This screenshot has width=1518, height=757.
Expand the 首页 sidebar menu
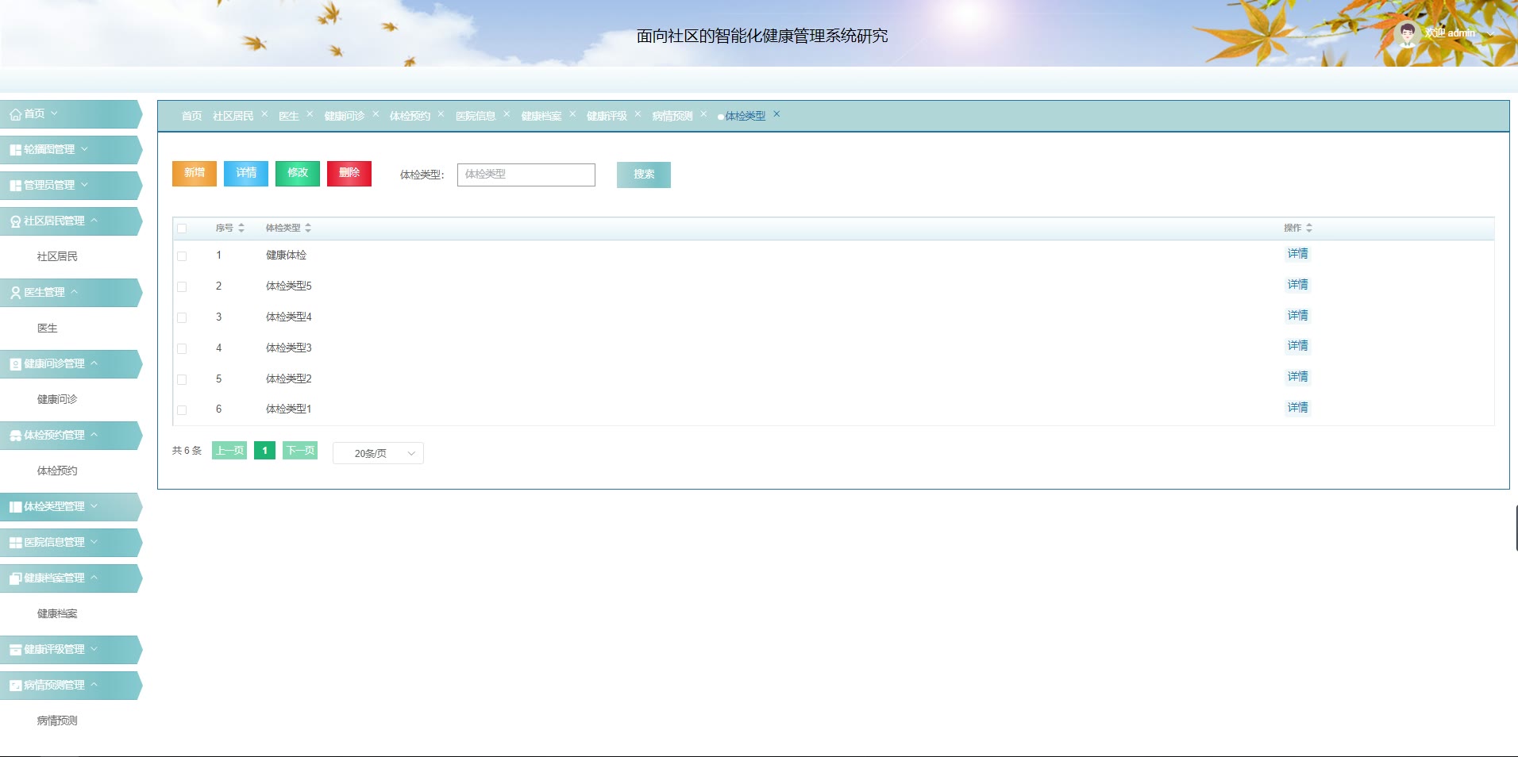[x=54, y=113]
